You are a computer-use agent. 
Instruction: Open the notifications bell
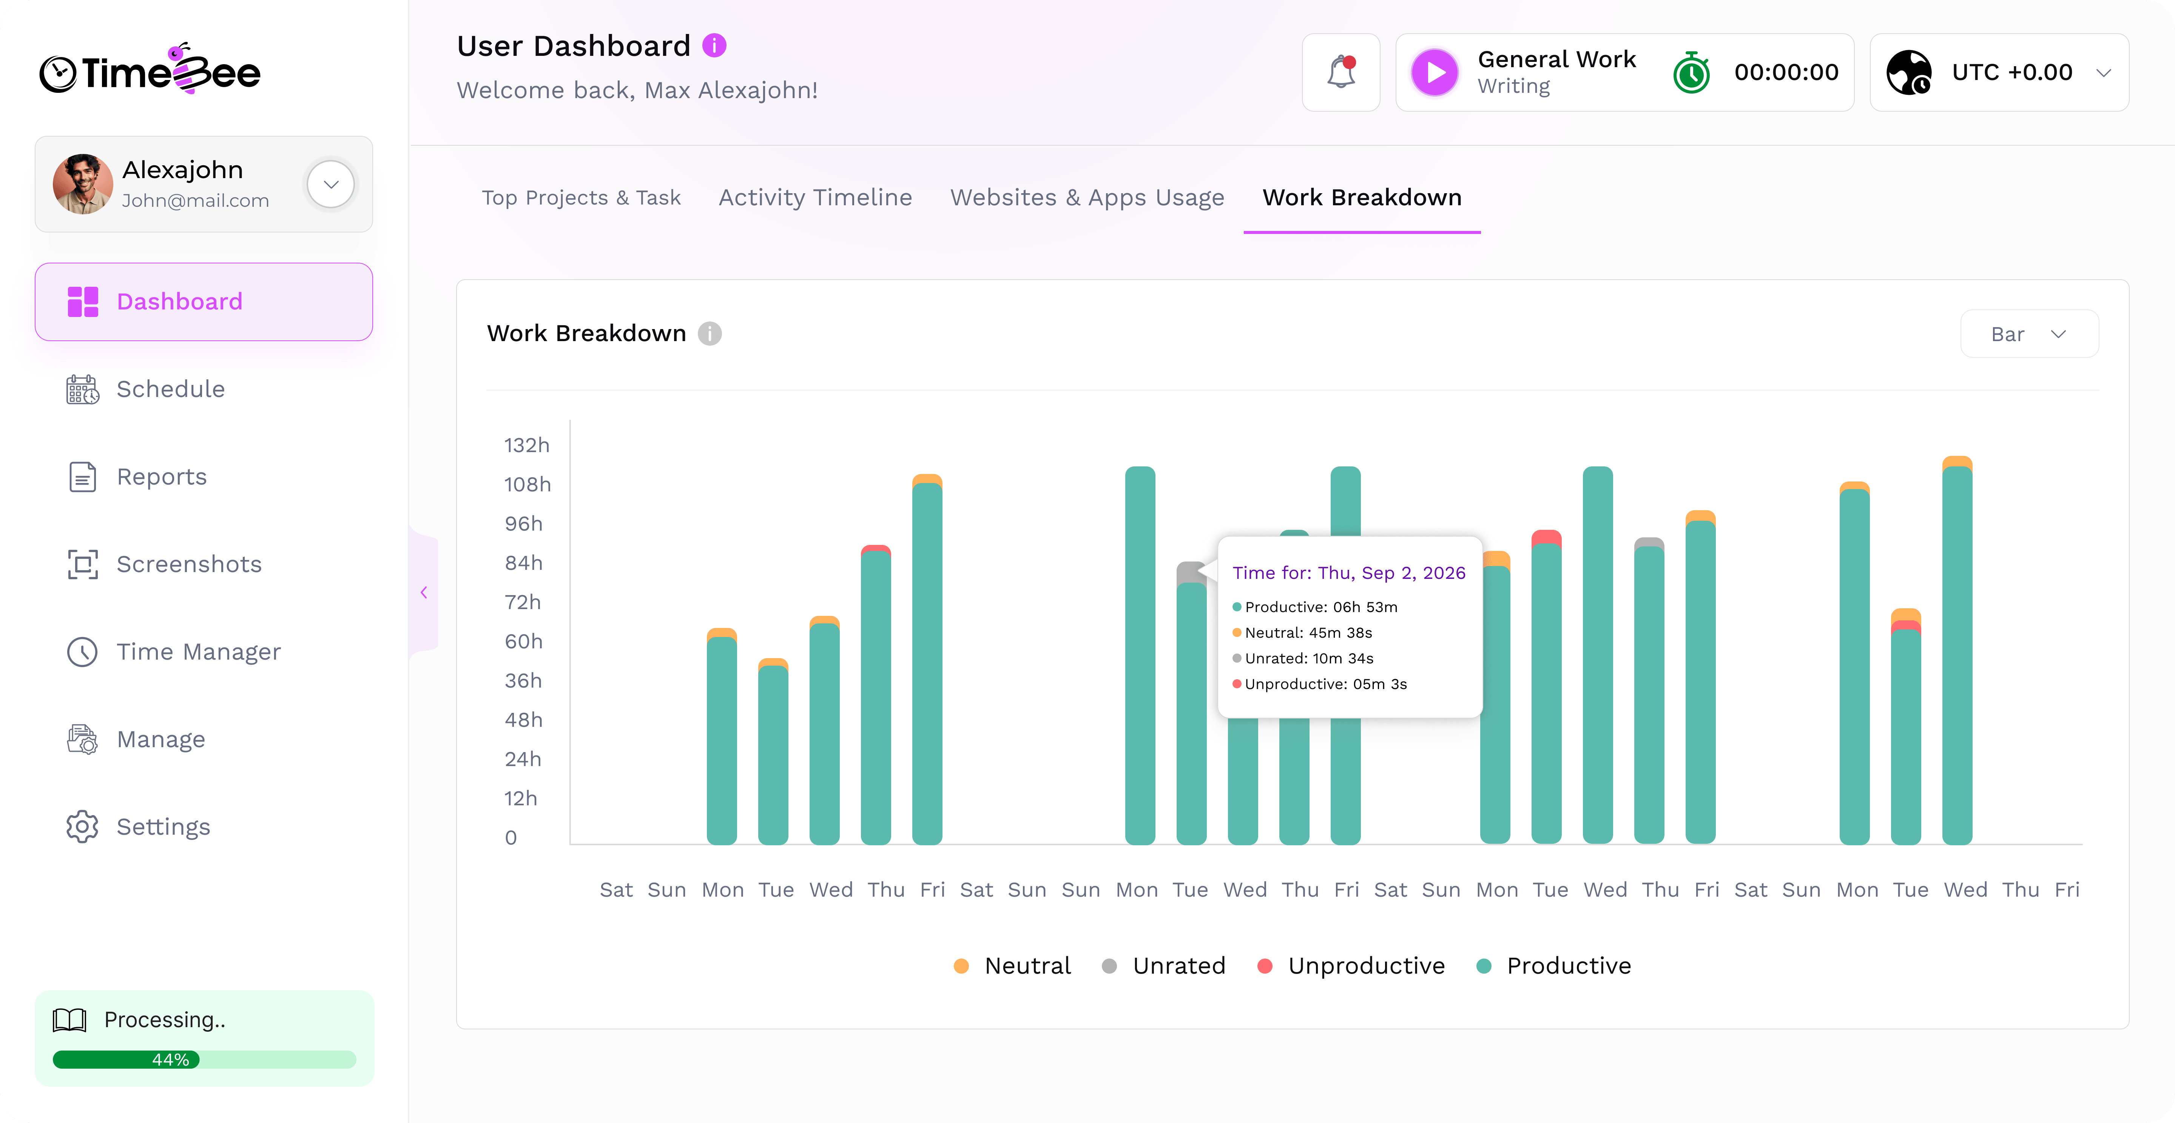(x=1341, y=72)
